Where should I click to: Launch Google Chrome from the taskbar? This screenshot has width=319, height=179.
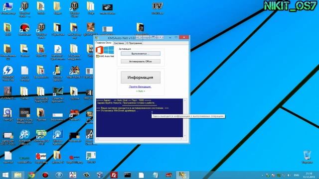coord(31,175)
